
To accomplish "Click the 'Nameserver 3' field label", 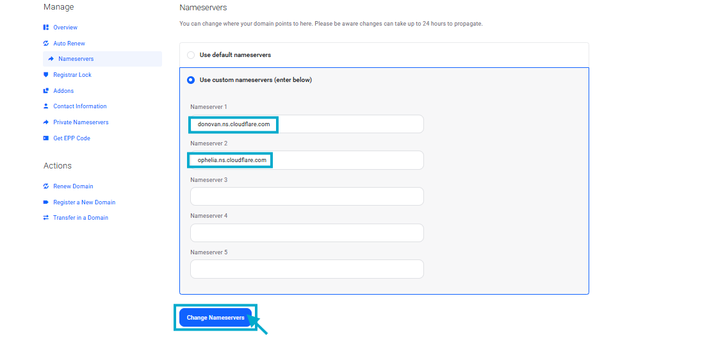I will 209,180.
